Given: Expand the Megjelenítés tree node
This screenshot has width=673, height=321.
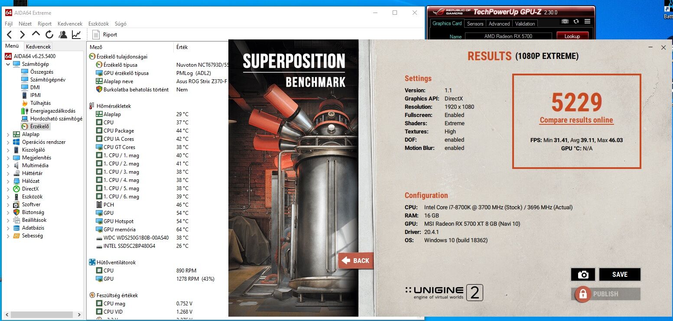Looking at the screenshot, I should pos(8,158).
